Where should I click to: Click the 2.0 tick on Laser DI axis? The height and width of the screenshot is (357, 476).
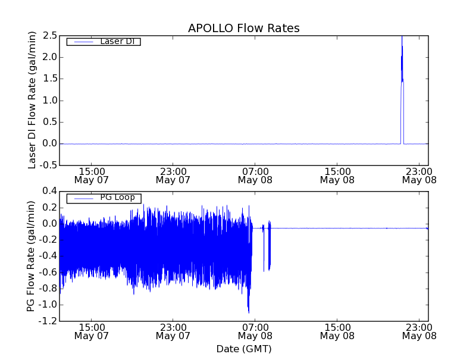50,57
